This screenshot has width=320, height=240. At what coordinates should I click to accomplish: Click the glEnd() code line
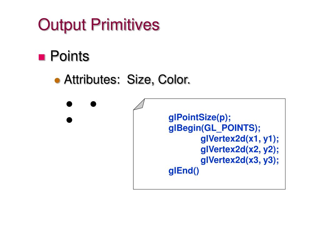tap(184, 171)
